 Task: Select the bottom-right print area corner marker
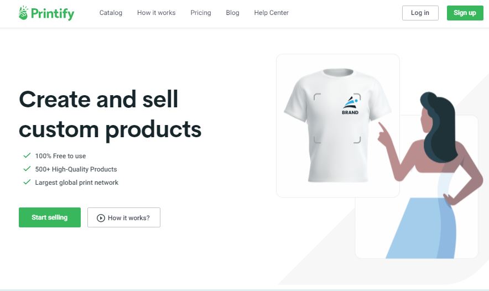pyautogui.click(x=357, y=140)
